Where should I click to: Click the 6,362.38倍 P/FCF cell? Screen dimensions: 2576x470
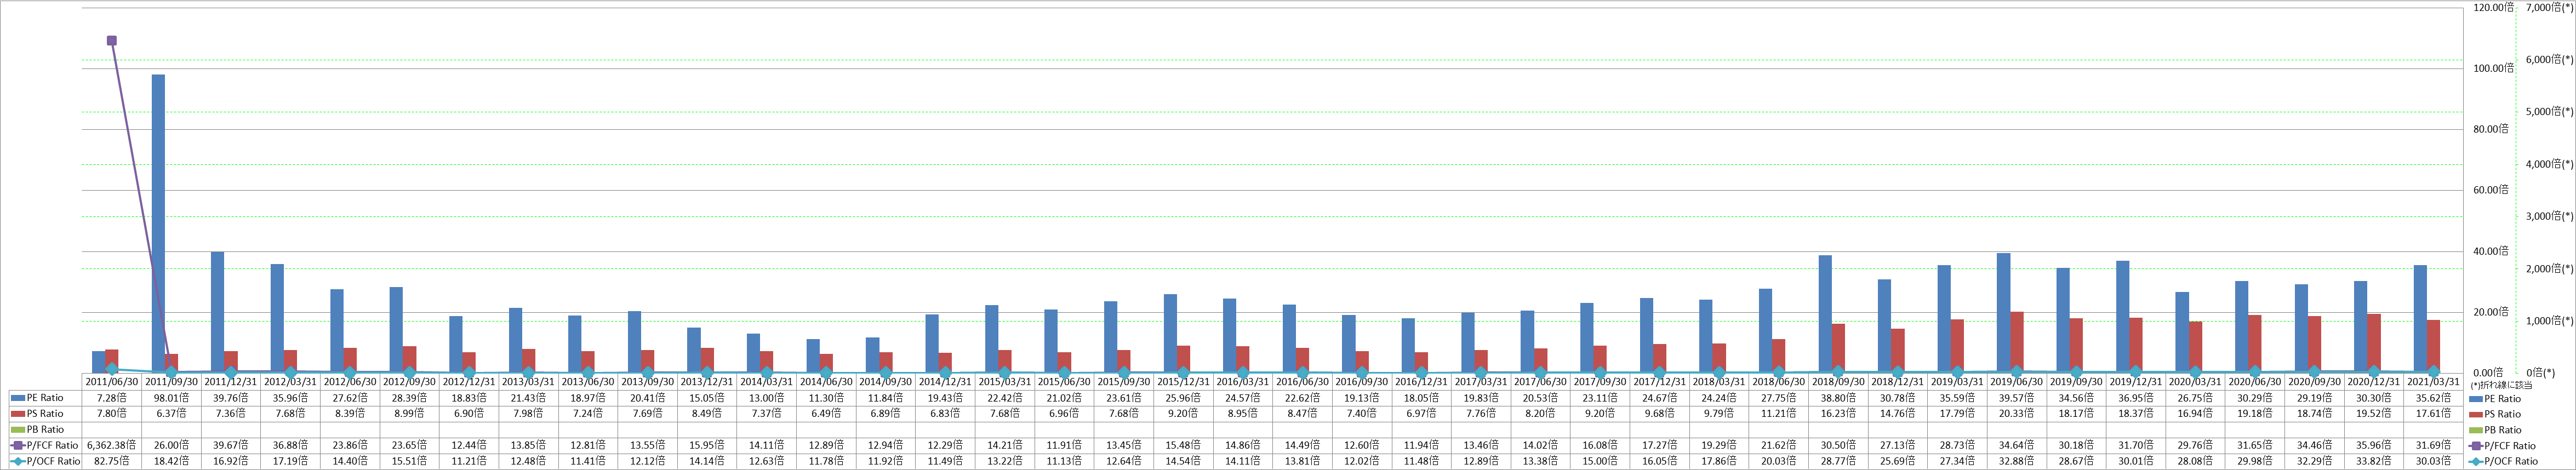(112, 445)
